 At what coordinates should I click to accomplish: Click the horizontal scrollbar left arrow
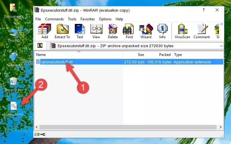(x=37, y=127)
